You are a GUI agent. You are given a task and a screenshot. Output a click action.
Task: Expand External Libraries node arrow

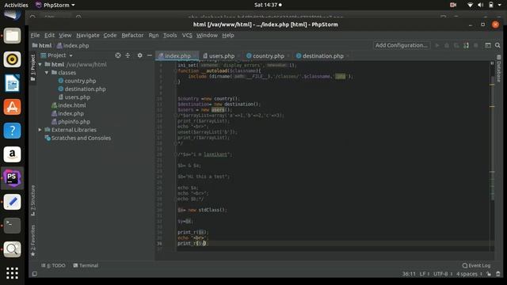[x=40, y=130]
